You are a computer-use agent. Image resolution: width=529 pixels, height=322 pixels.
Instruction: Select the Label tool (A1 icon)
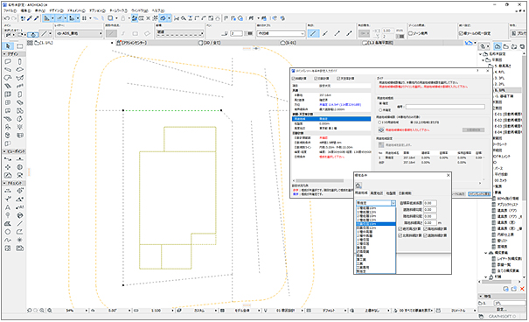[x=20, y=207]
